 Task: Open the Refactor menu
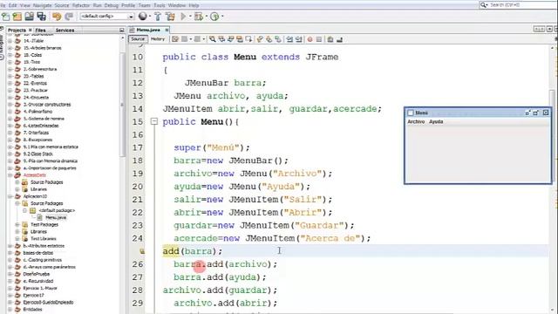pyautogui.click(x=81, y=5)
